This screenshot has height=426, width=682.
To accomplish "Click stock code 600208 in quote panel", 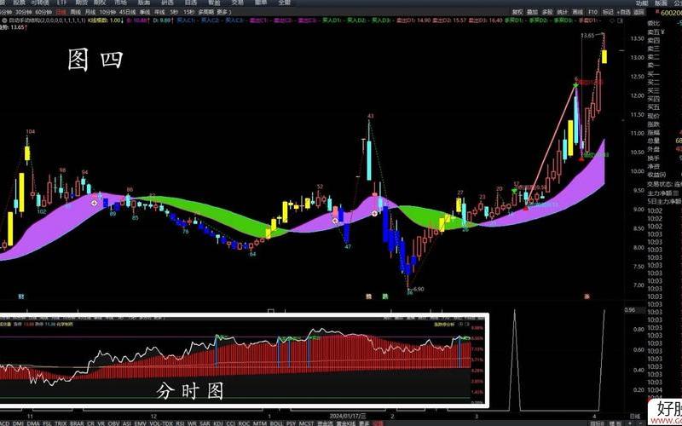I will tap(670, 14).
